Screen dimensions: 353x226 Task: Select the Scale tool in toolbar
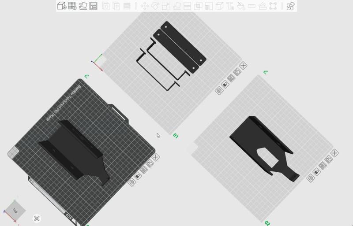click(166, 6)
